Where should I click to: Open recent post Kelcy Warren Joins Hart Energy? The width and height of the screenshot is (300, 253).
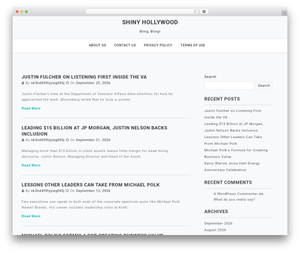tap(232, 167)
